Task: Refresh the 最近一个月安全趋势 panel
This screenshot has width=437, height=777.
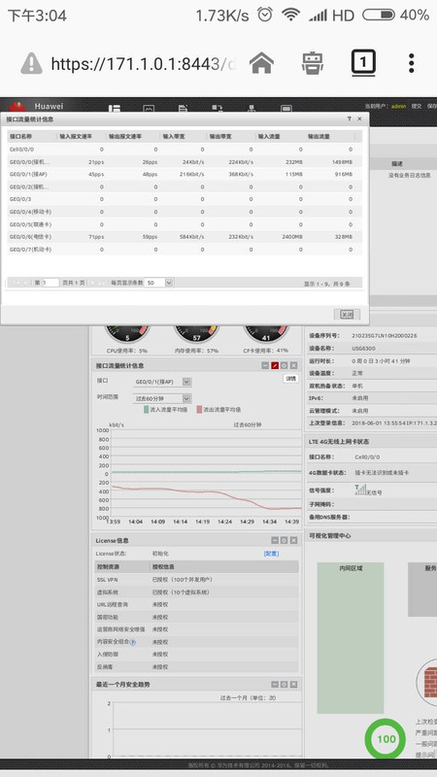Action: [x=284, y=685]
